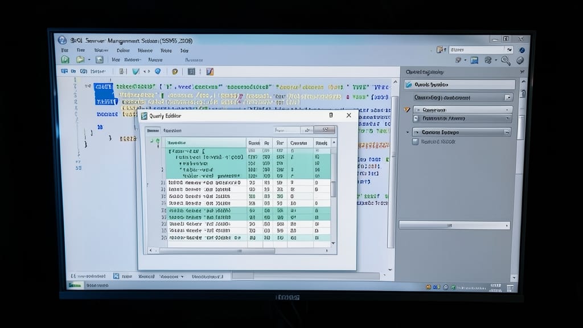Screen dimensions: 583x328
Task: Click the blue floppy disk icon at top right
Action: (x=474, y=60)
